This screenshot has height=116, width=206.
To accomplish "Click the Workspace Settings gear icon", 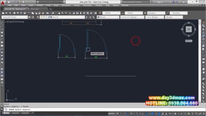I will pos(30,17).
